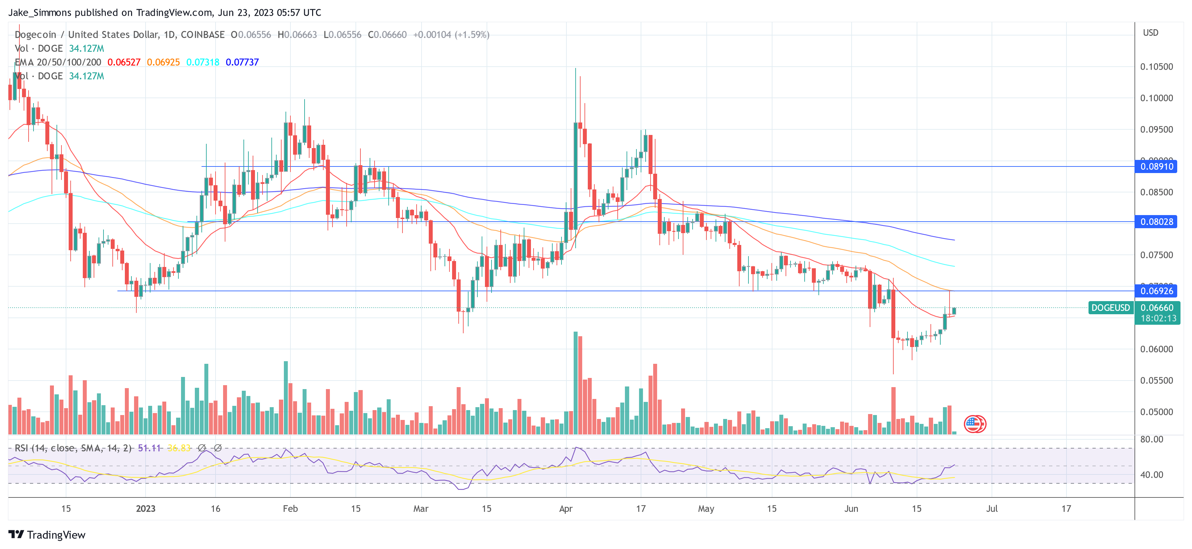
Task: Click the 40.00 RSI axis label
Action: (1151, 474)
